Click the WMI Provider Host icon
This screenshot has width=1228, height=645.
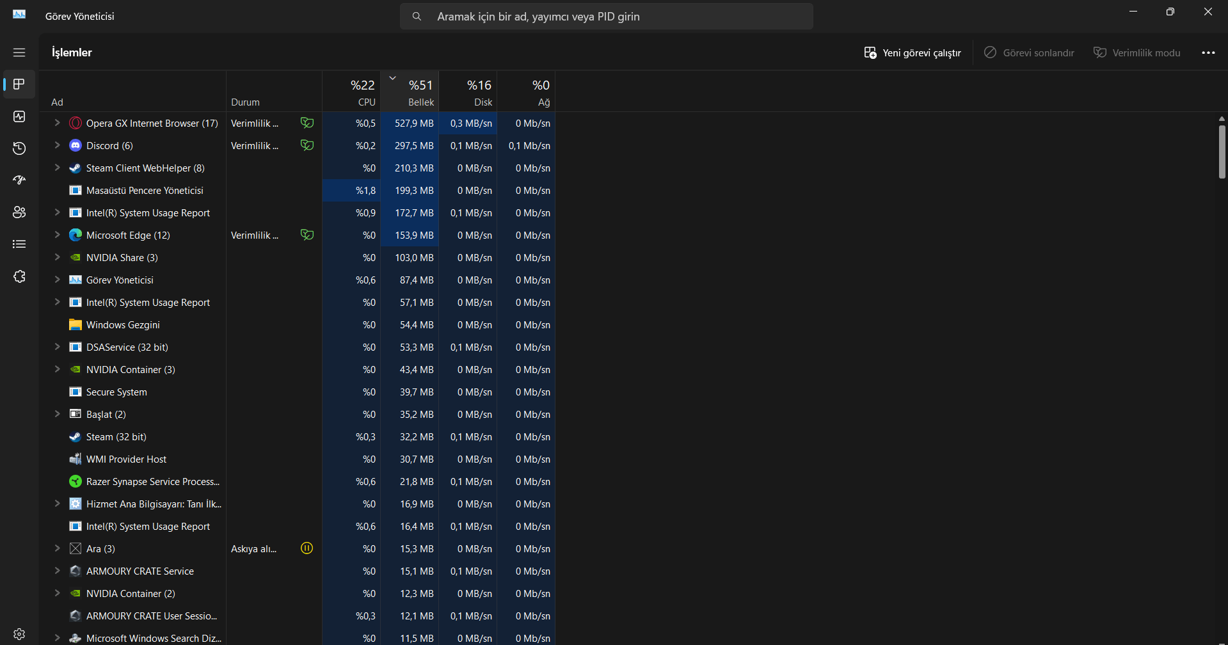(x=76, y=459)
